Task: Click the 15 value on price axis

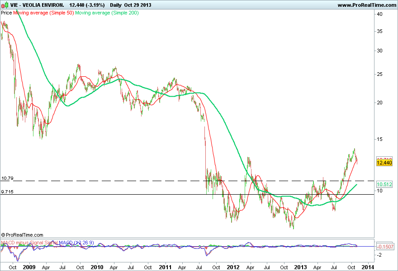Action: [379, 139]
